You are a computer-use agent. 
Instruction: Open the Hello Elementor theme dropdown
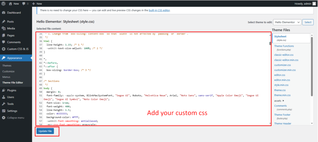(x=287, y=22)
